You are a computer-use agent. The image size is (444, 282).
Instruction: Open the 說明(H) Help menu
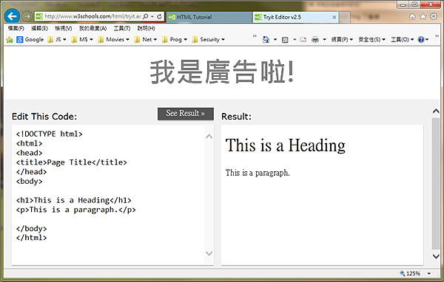[x=146, y=28]
